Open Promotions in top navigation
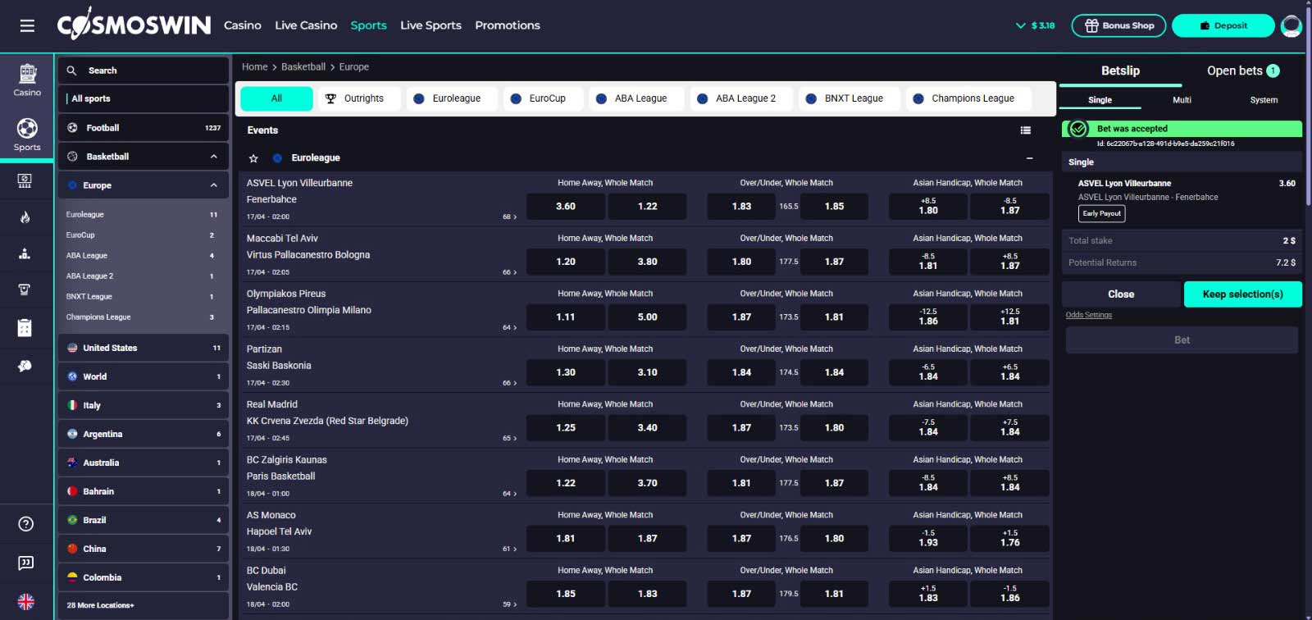This screenshot has width=1312, height=620. click(508, 25)
